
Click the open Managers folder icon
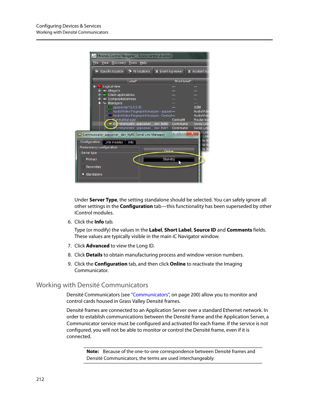(105, 103)
